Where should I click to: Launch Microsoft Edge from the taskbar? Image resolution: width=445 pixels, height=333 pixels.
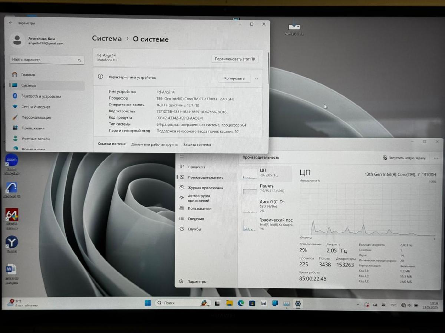pos(241,303)
